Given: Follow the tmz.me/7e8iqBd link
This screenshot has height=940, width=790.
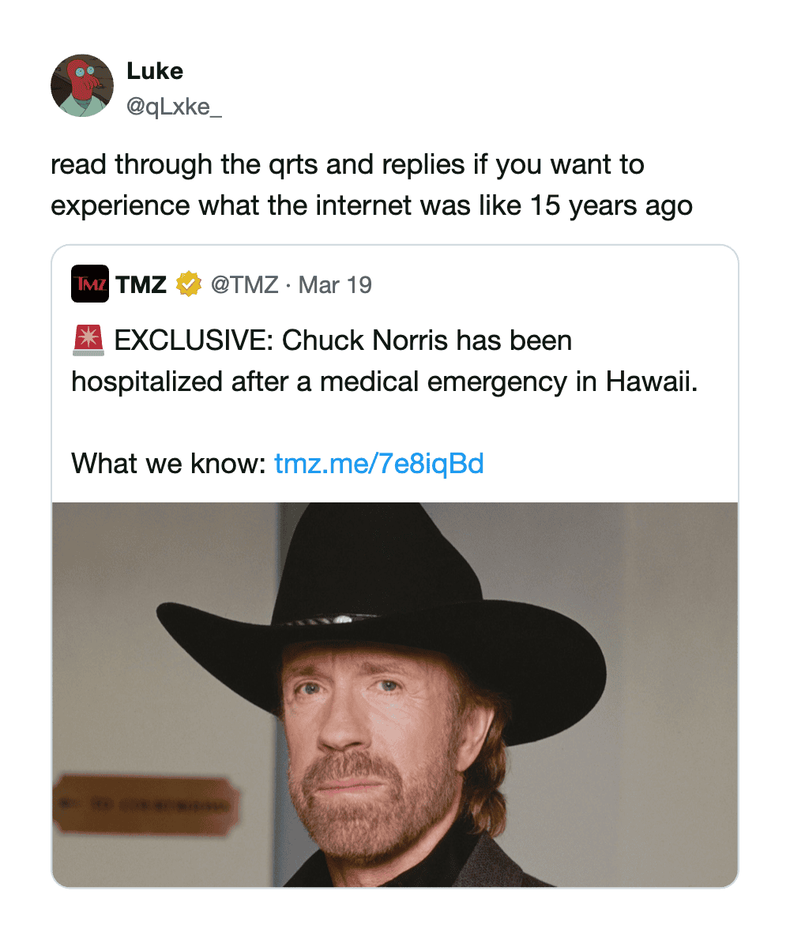Looking at the screenshot, I should [378, 463].
